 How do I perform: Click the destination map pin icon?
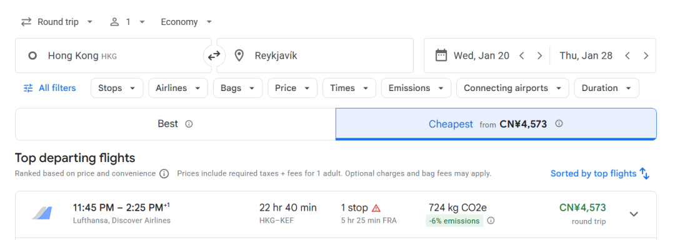pos(239,55)
